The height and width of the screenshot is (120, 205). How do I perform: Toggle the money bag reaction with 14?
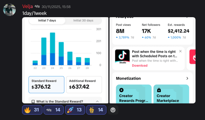96,110
